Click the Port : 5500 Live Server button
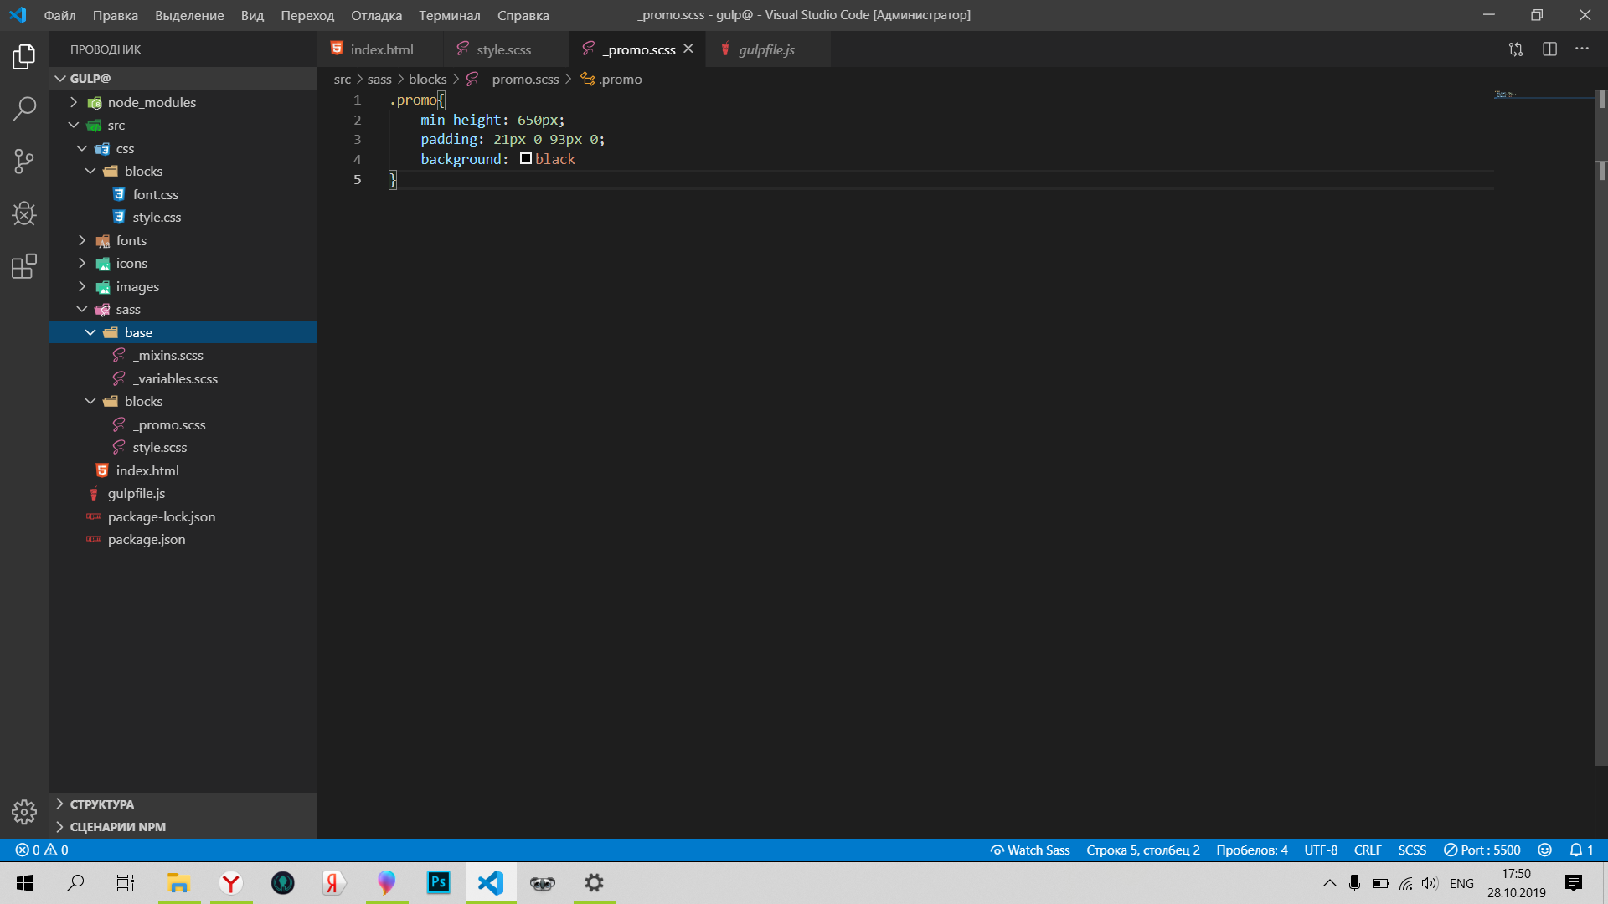 coord(1482,850)
